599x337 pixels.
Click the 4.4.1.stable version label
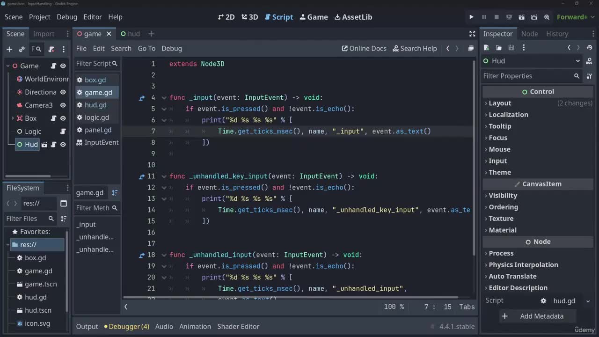click(x=457, y=327)
